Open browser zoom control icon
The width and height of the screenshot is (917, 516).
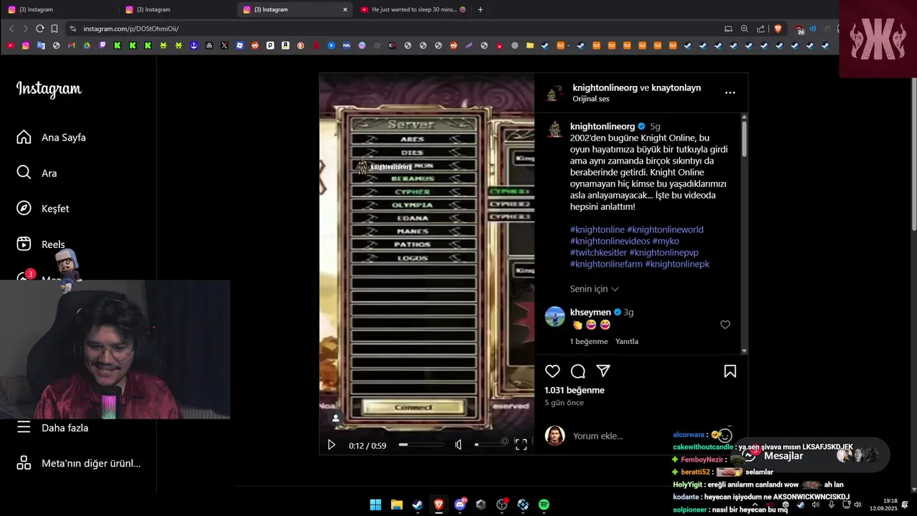click(x=744, y=29)
